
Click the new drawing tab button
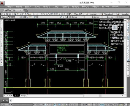click(26, 10)
